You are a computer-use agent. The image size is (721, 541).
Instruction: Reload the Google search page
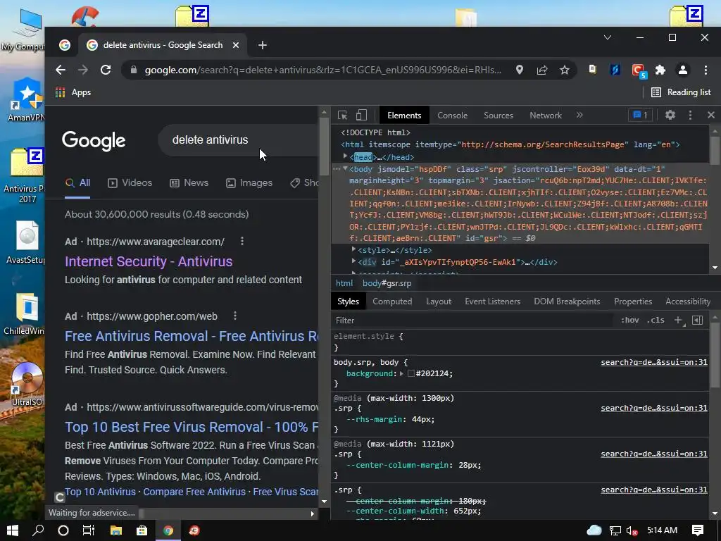click(106, 70)
